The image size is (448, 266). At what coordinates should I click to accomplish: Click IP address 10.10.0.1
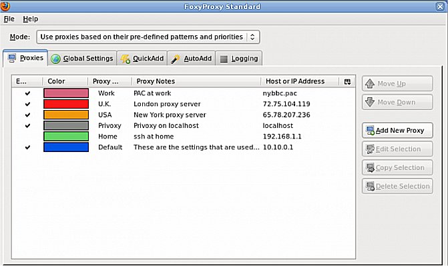pos(278,147)
